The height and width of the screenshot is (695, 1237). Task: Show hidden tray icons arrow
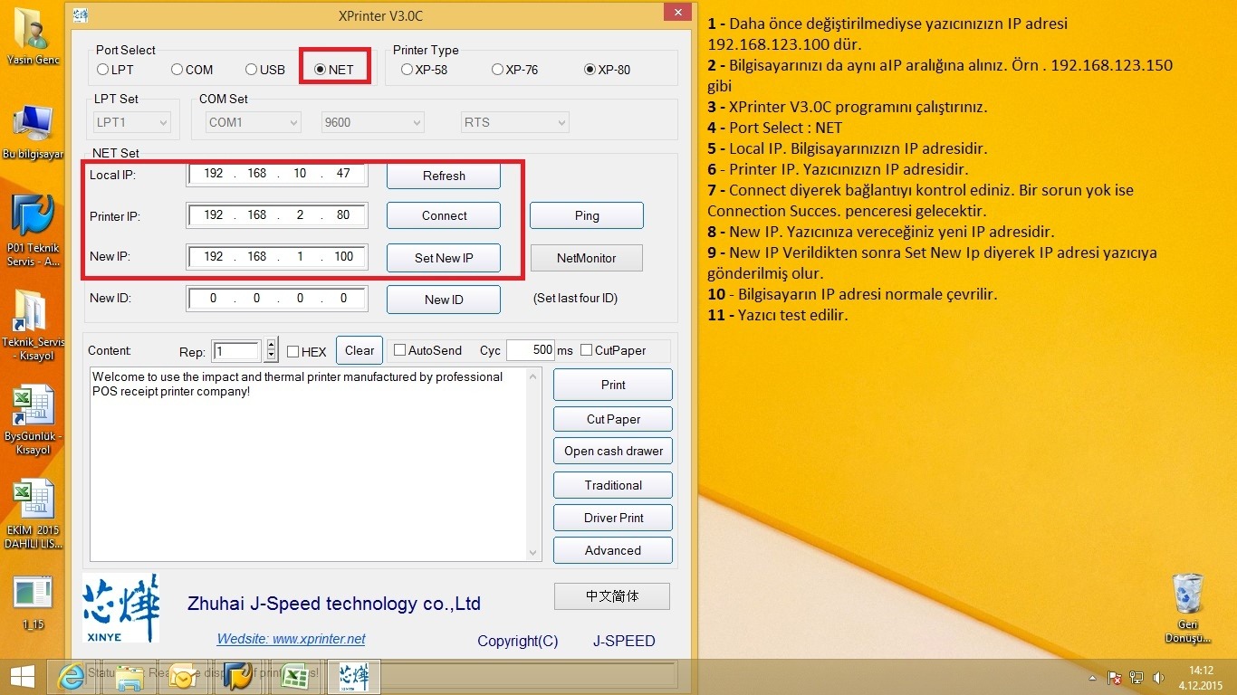tap(1090, 677)
